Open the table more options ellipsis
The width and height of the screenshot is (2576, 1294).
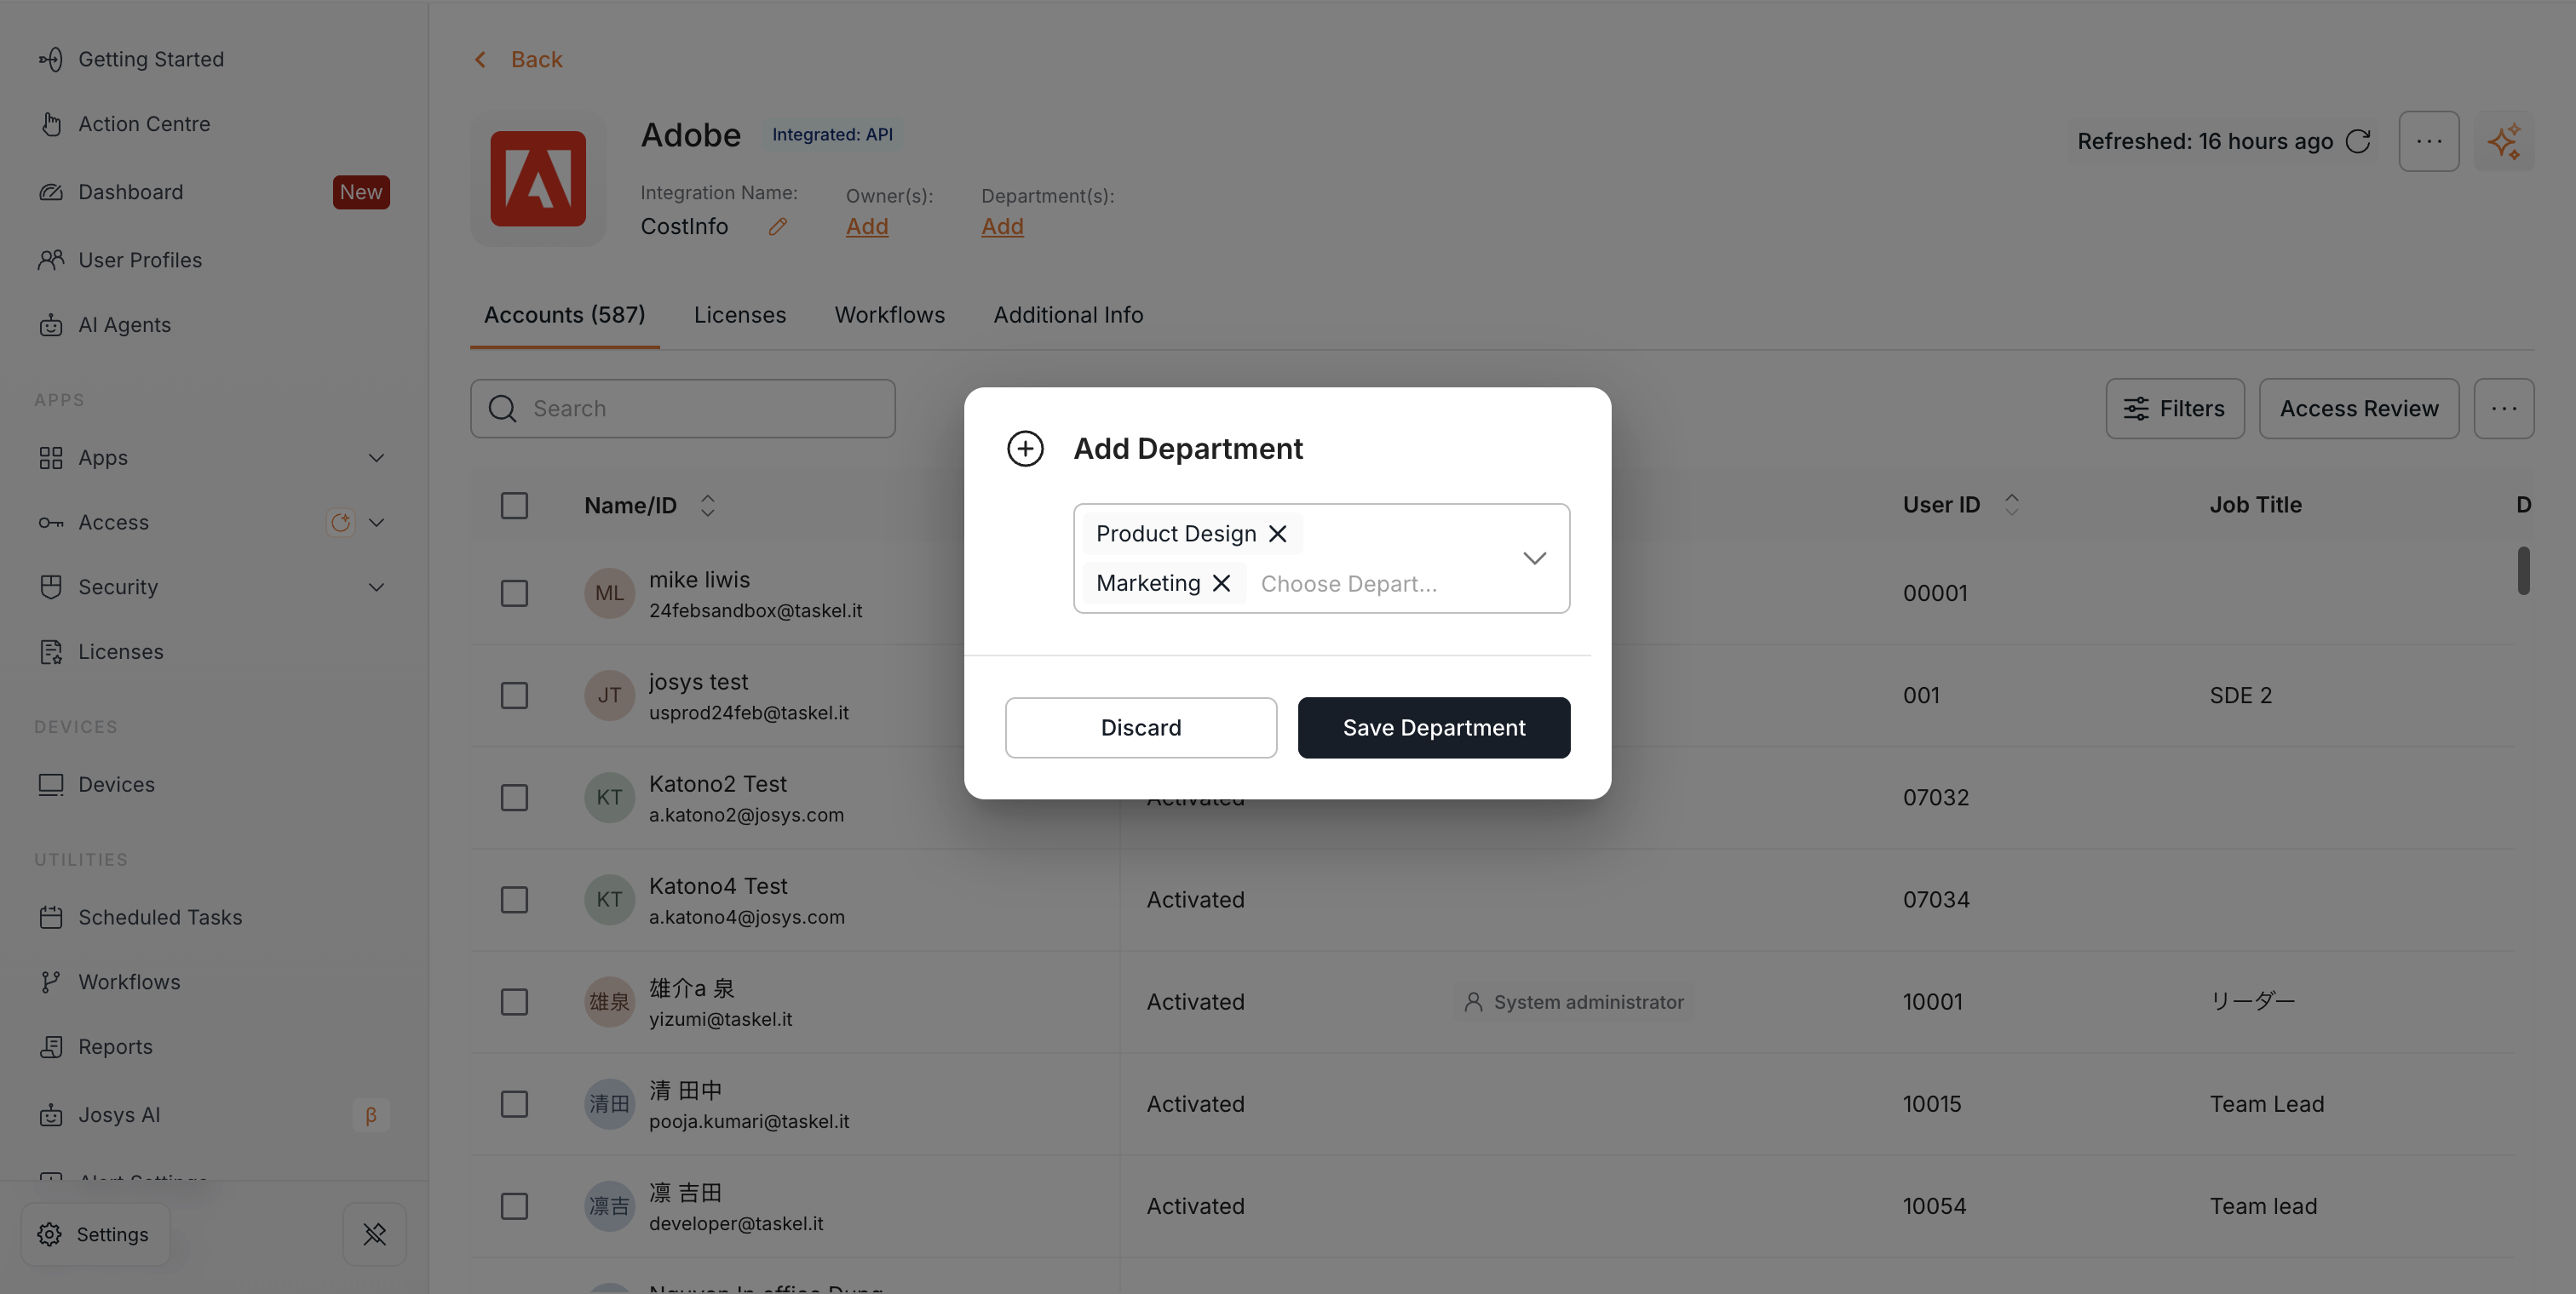click(2504, 409)
